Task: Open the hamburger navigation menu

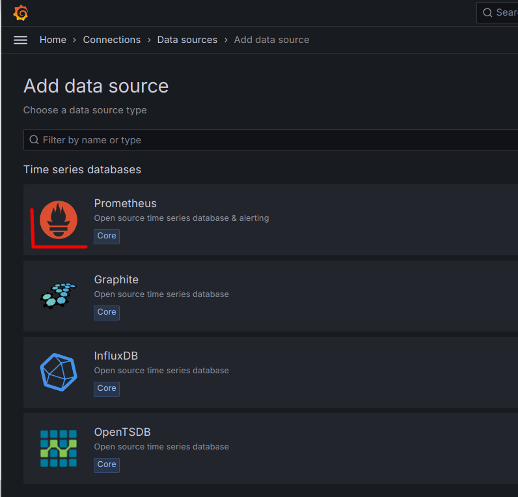Action: [x=21, y=40]
